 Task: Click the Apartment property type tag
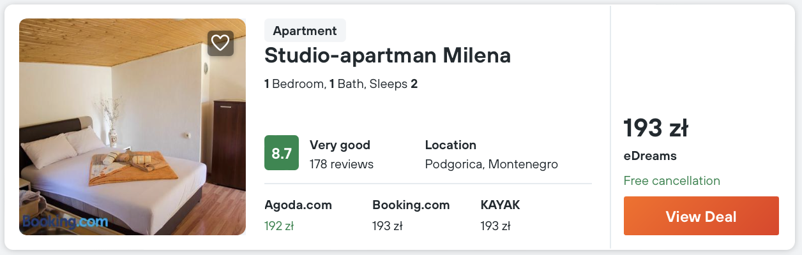305,31
